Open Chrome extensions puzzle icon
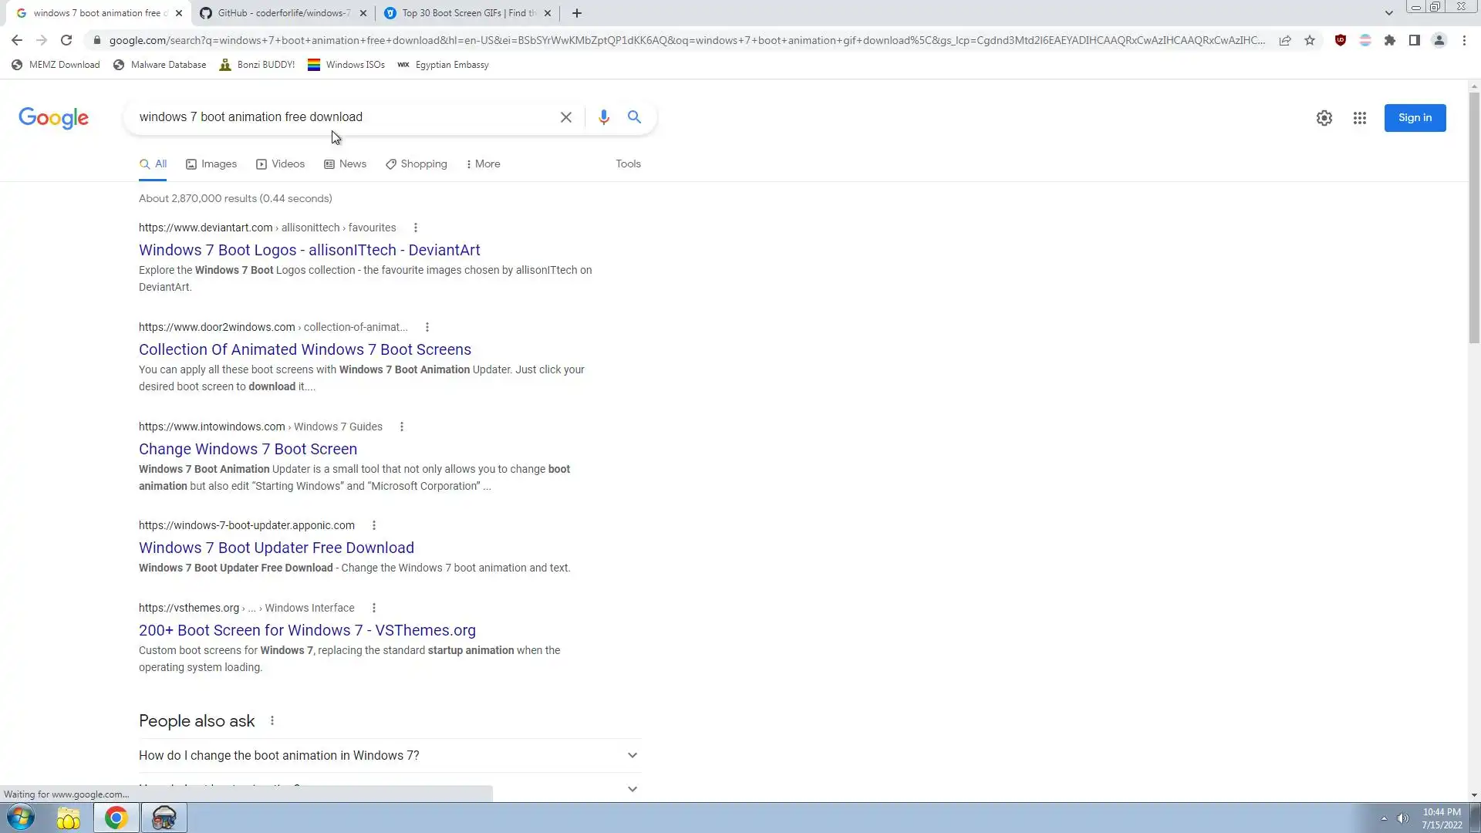 (1389, 40)
